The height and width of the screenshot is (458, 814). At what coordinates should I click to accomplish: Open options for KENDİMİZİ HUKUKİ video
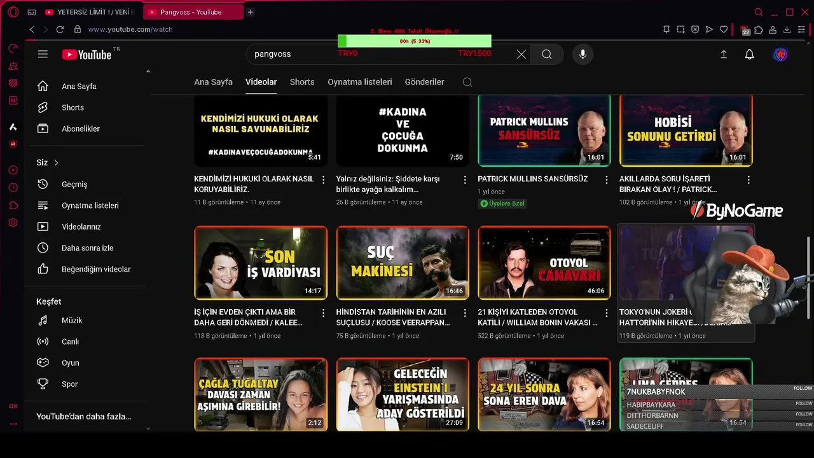click(x=323, y=180)
